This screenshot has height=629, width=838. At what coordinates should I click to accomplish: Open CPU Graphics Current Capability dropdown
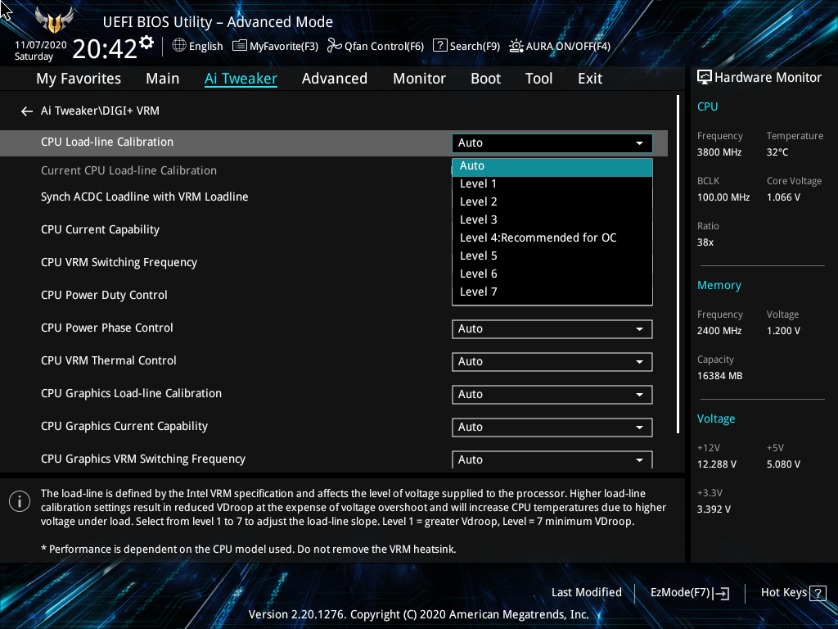click(x=552, y=428)
